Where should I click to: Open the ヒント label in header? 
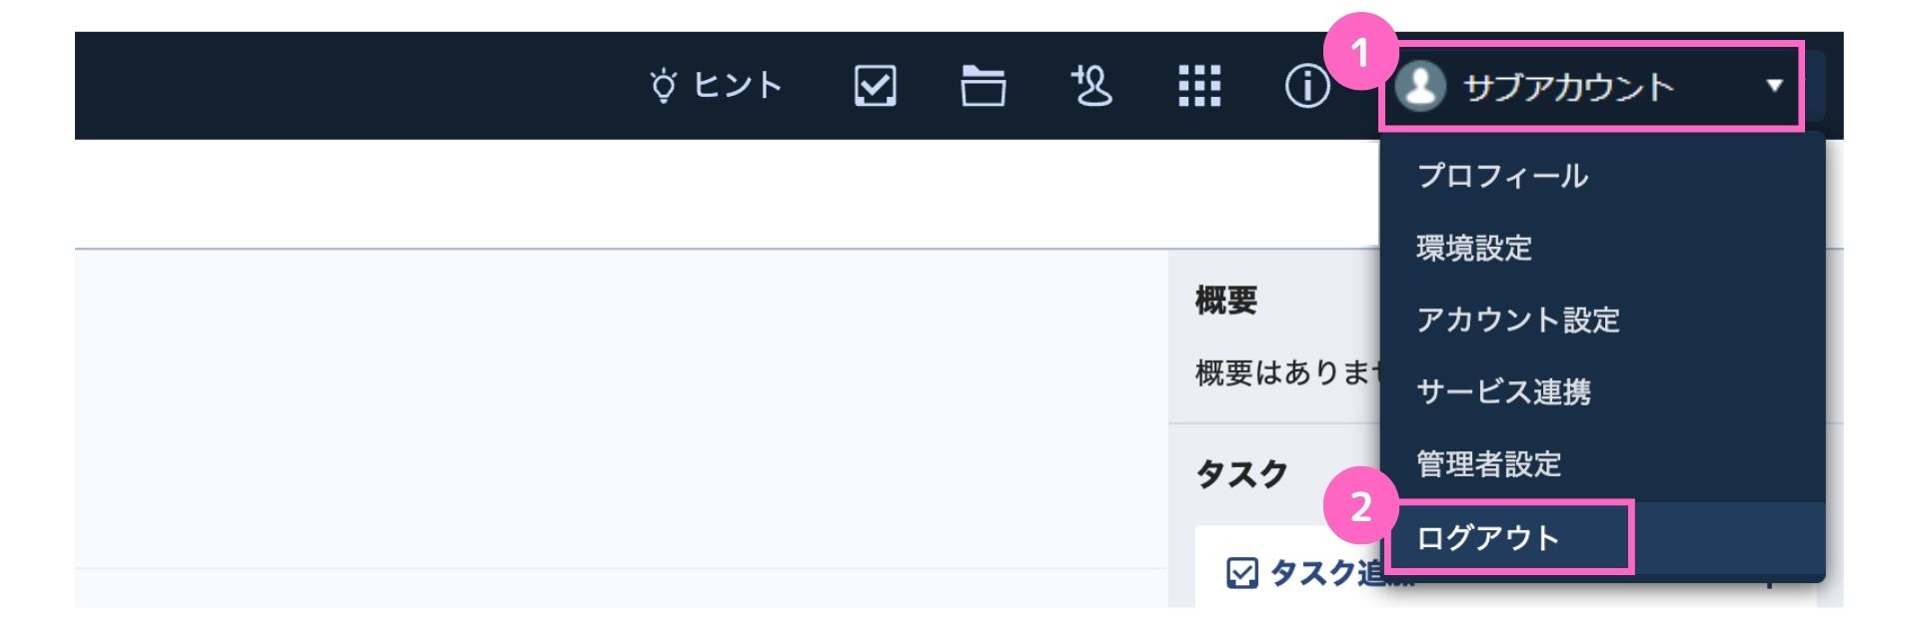(738, 86)
